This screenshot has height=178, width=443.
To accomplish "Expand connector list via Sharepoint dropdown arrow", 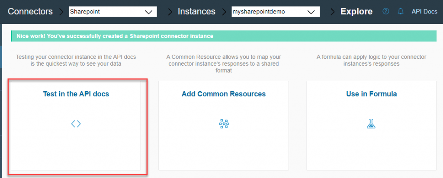I will [x=148, y=12].
